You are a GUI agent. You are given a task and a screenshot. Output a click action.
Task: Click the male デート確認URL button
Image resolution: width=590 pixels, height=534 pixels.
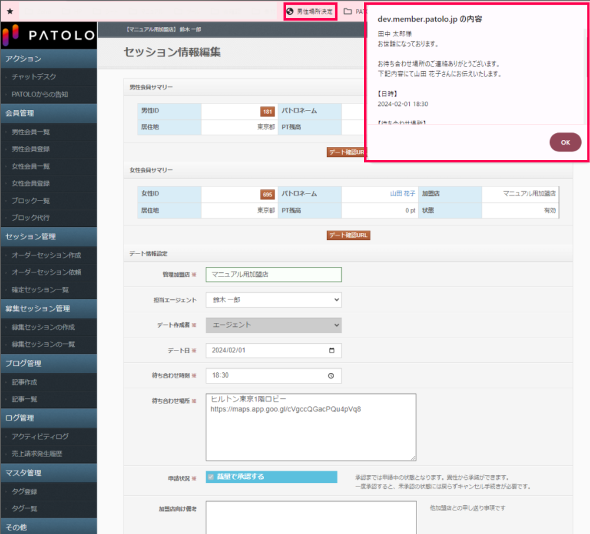346,152
